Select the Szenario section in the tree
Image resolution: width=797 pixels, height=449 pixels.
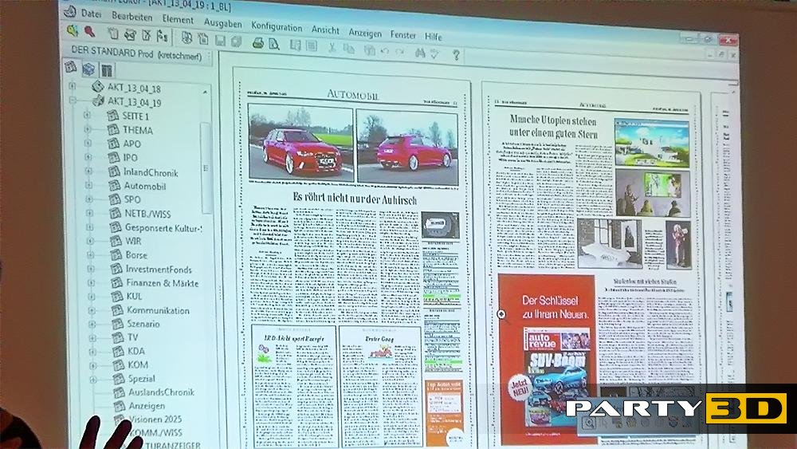coord(143,324)
